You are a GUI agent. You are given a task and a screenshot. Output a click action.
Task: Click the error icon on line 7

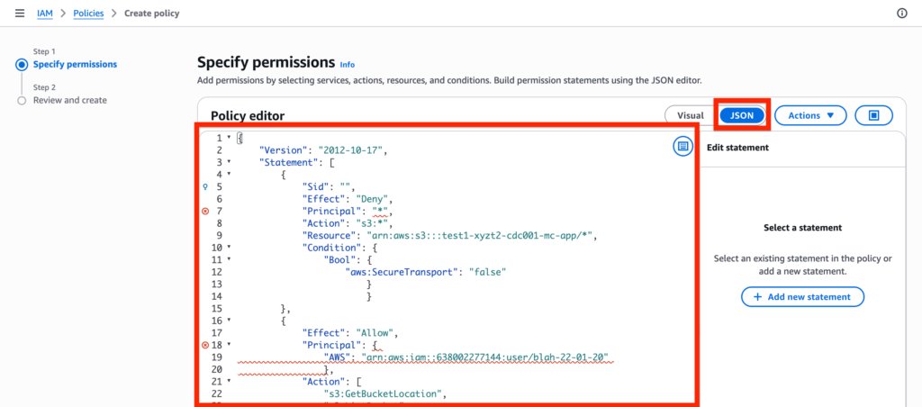click(205, 211)
